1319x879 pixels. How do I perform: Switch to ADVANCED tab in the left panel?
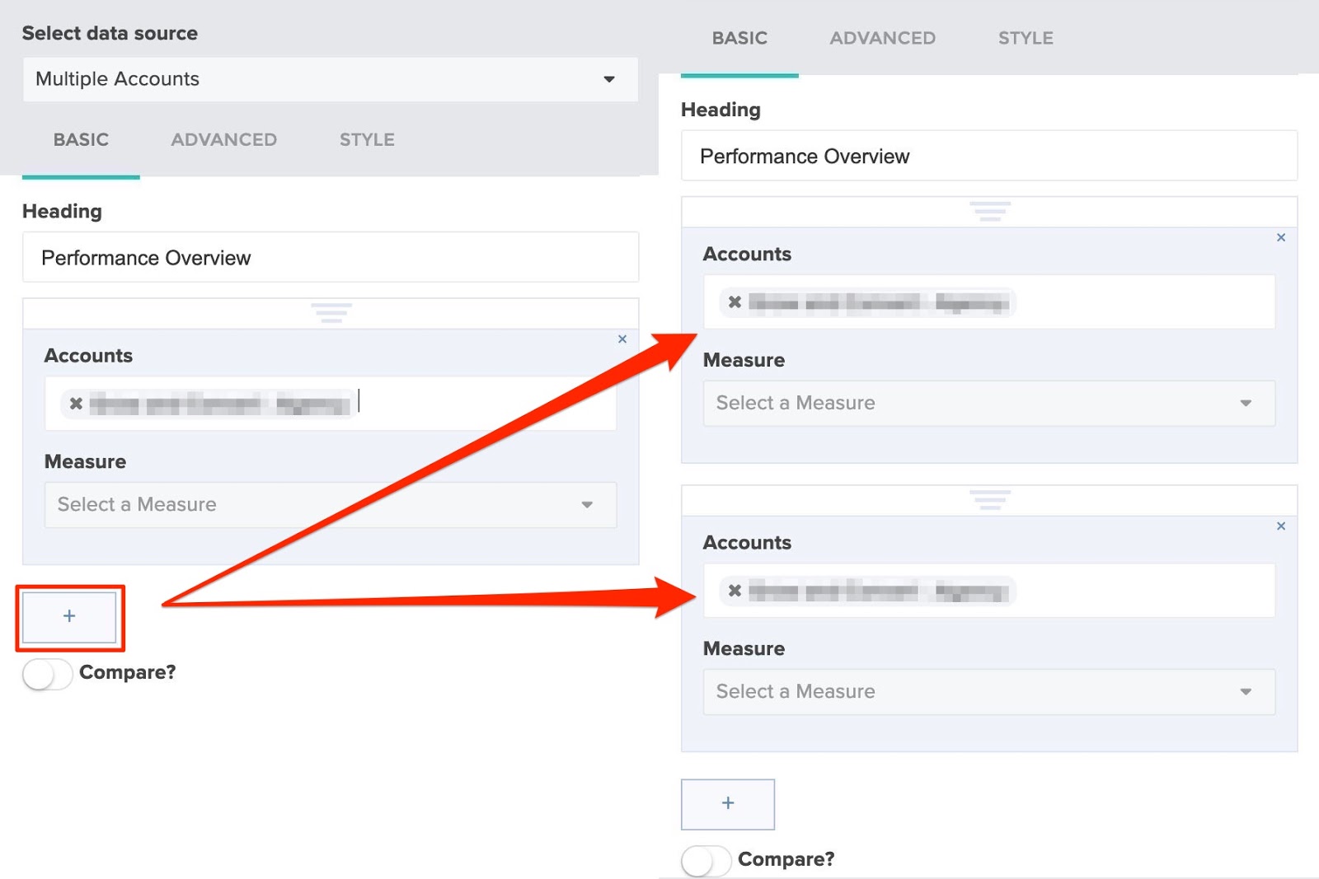(223, 140)
